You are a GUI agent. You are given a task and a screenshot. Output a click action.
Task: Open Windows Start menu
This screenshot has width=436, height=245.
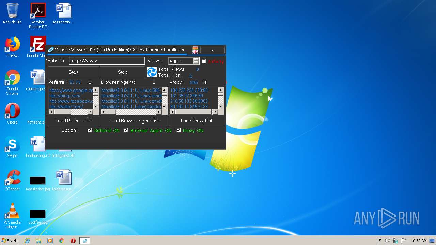coord(9,241)
